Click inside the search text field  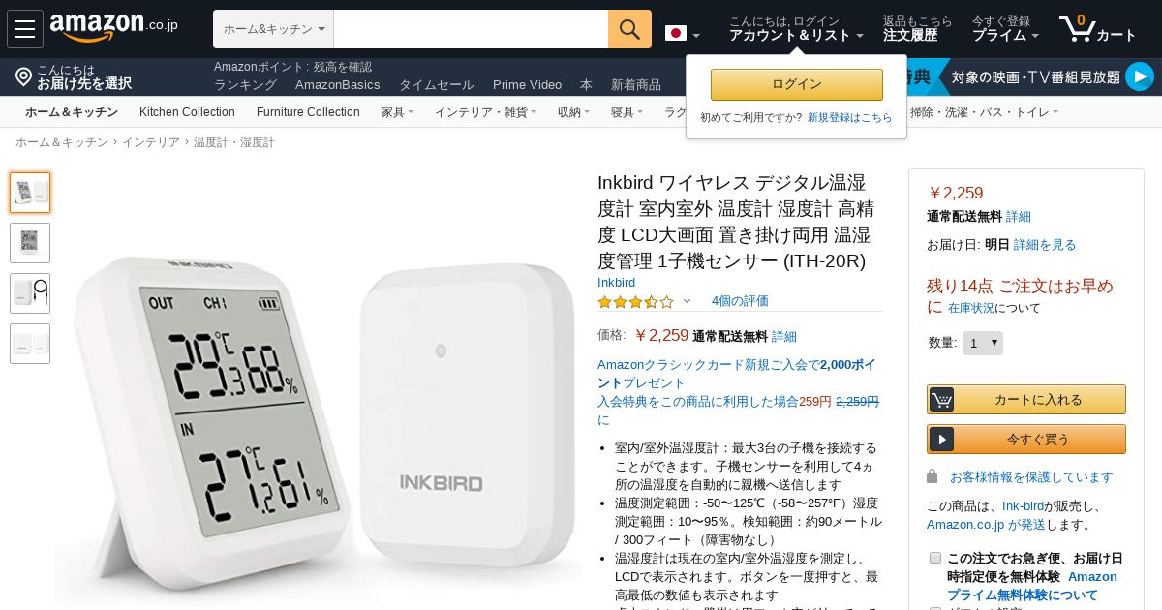(471, 29)
